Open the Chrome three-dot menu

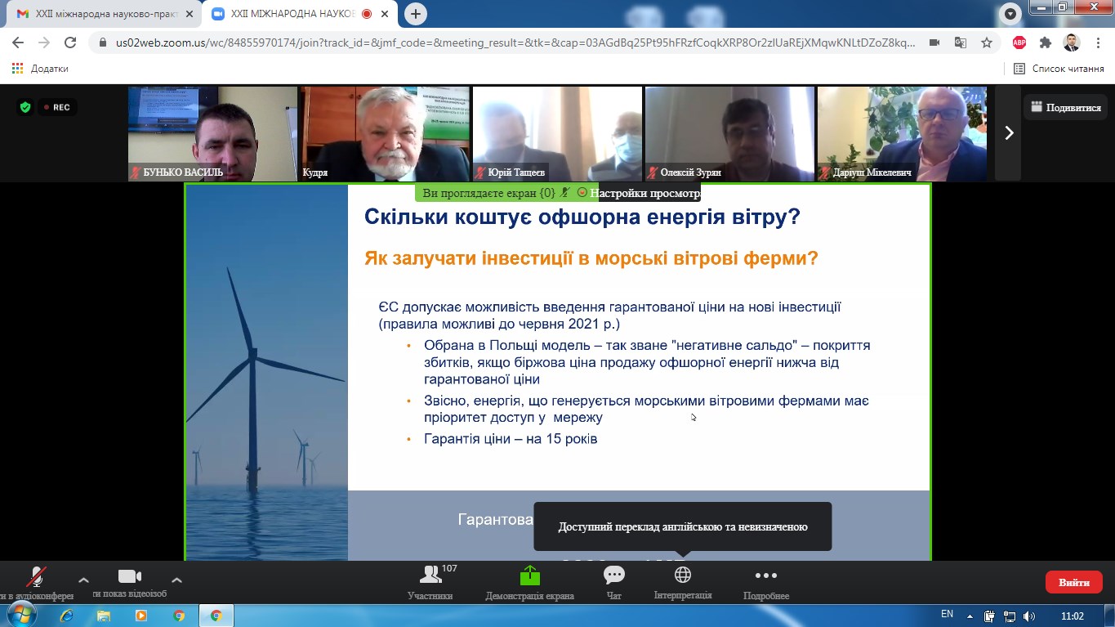tap(1098, 43)
